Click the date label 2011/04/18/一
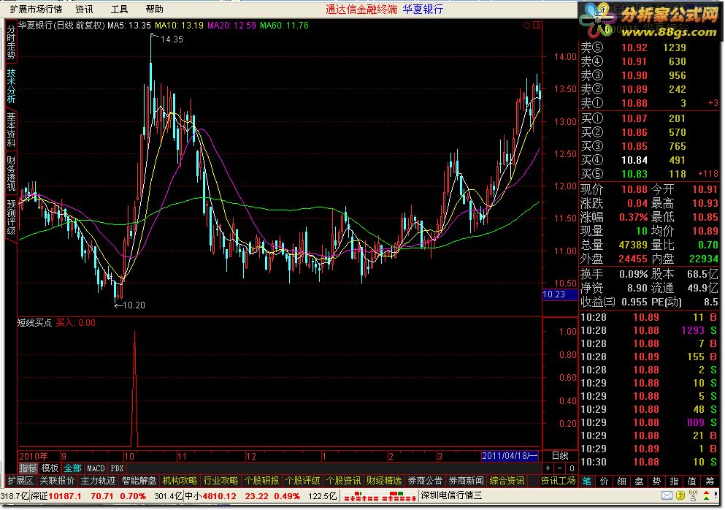 click(x=510, y=456)
